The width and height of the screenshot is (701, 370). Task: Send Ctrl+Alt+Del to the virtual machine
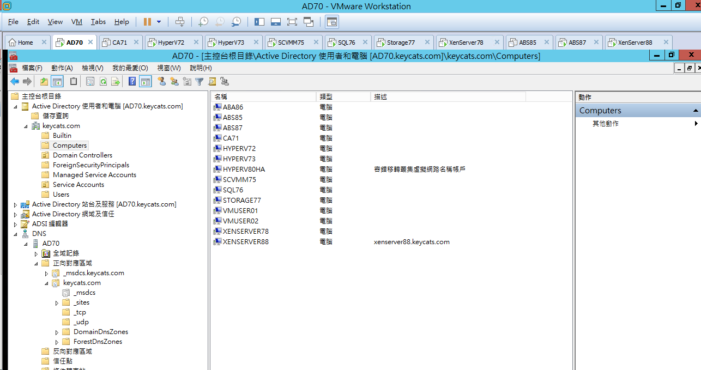click(180, 22)
